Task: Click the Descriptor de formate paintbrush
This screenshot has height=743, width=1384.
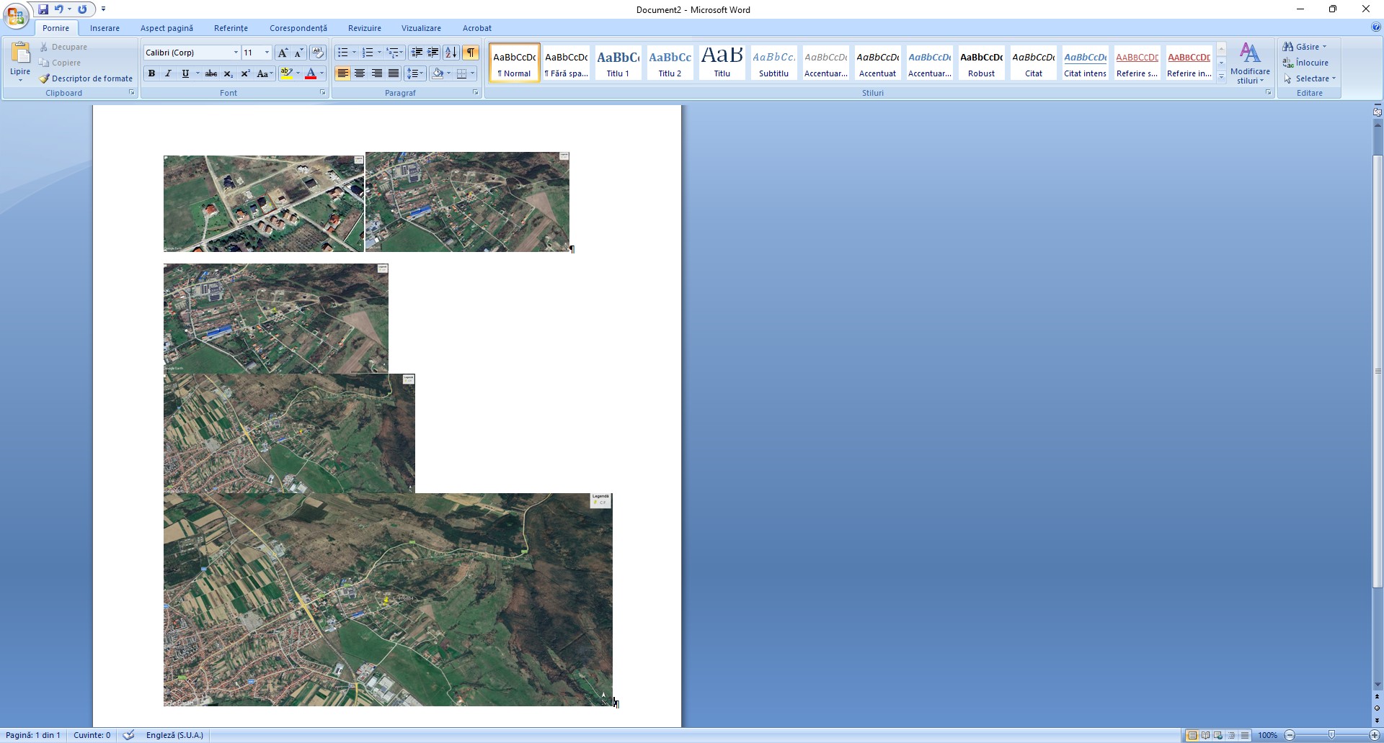Action: [x=86, y=78]
